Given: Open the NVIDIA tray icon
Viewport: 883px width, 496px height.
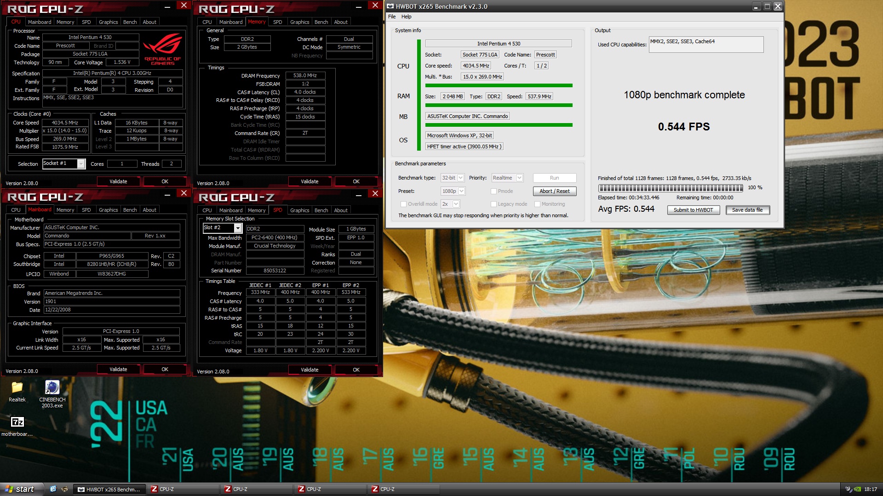Looking at the screenshot, I should [857, 489].
